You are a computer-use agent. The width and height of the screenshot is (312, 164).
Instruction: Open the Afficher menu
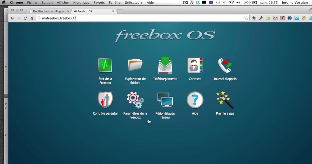pyautogui.click(x=63, y=3)
